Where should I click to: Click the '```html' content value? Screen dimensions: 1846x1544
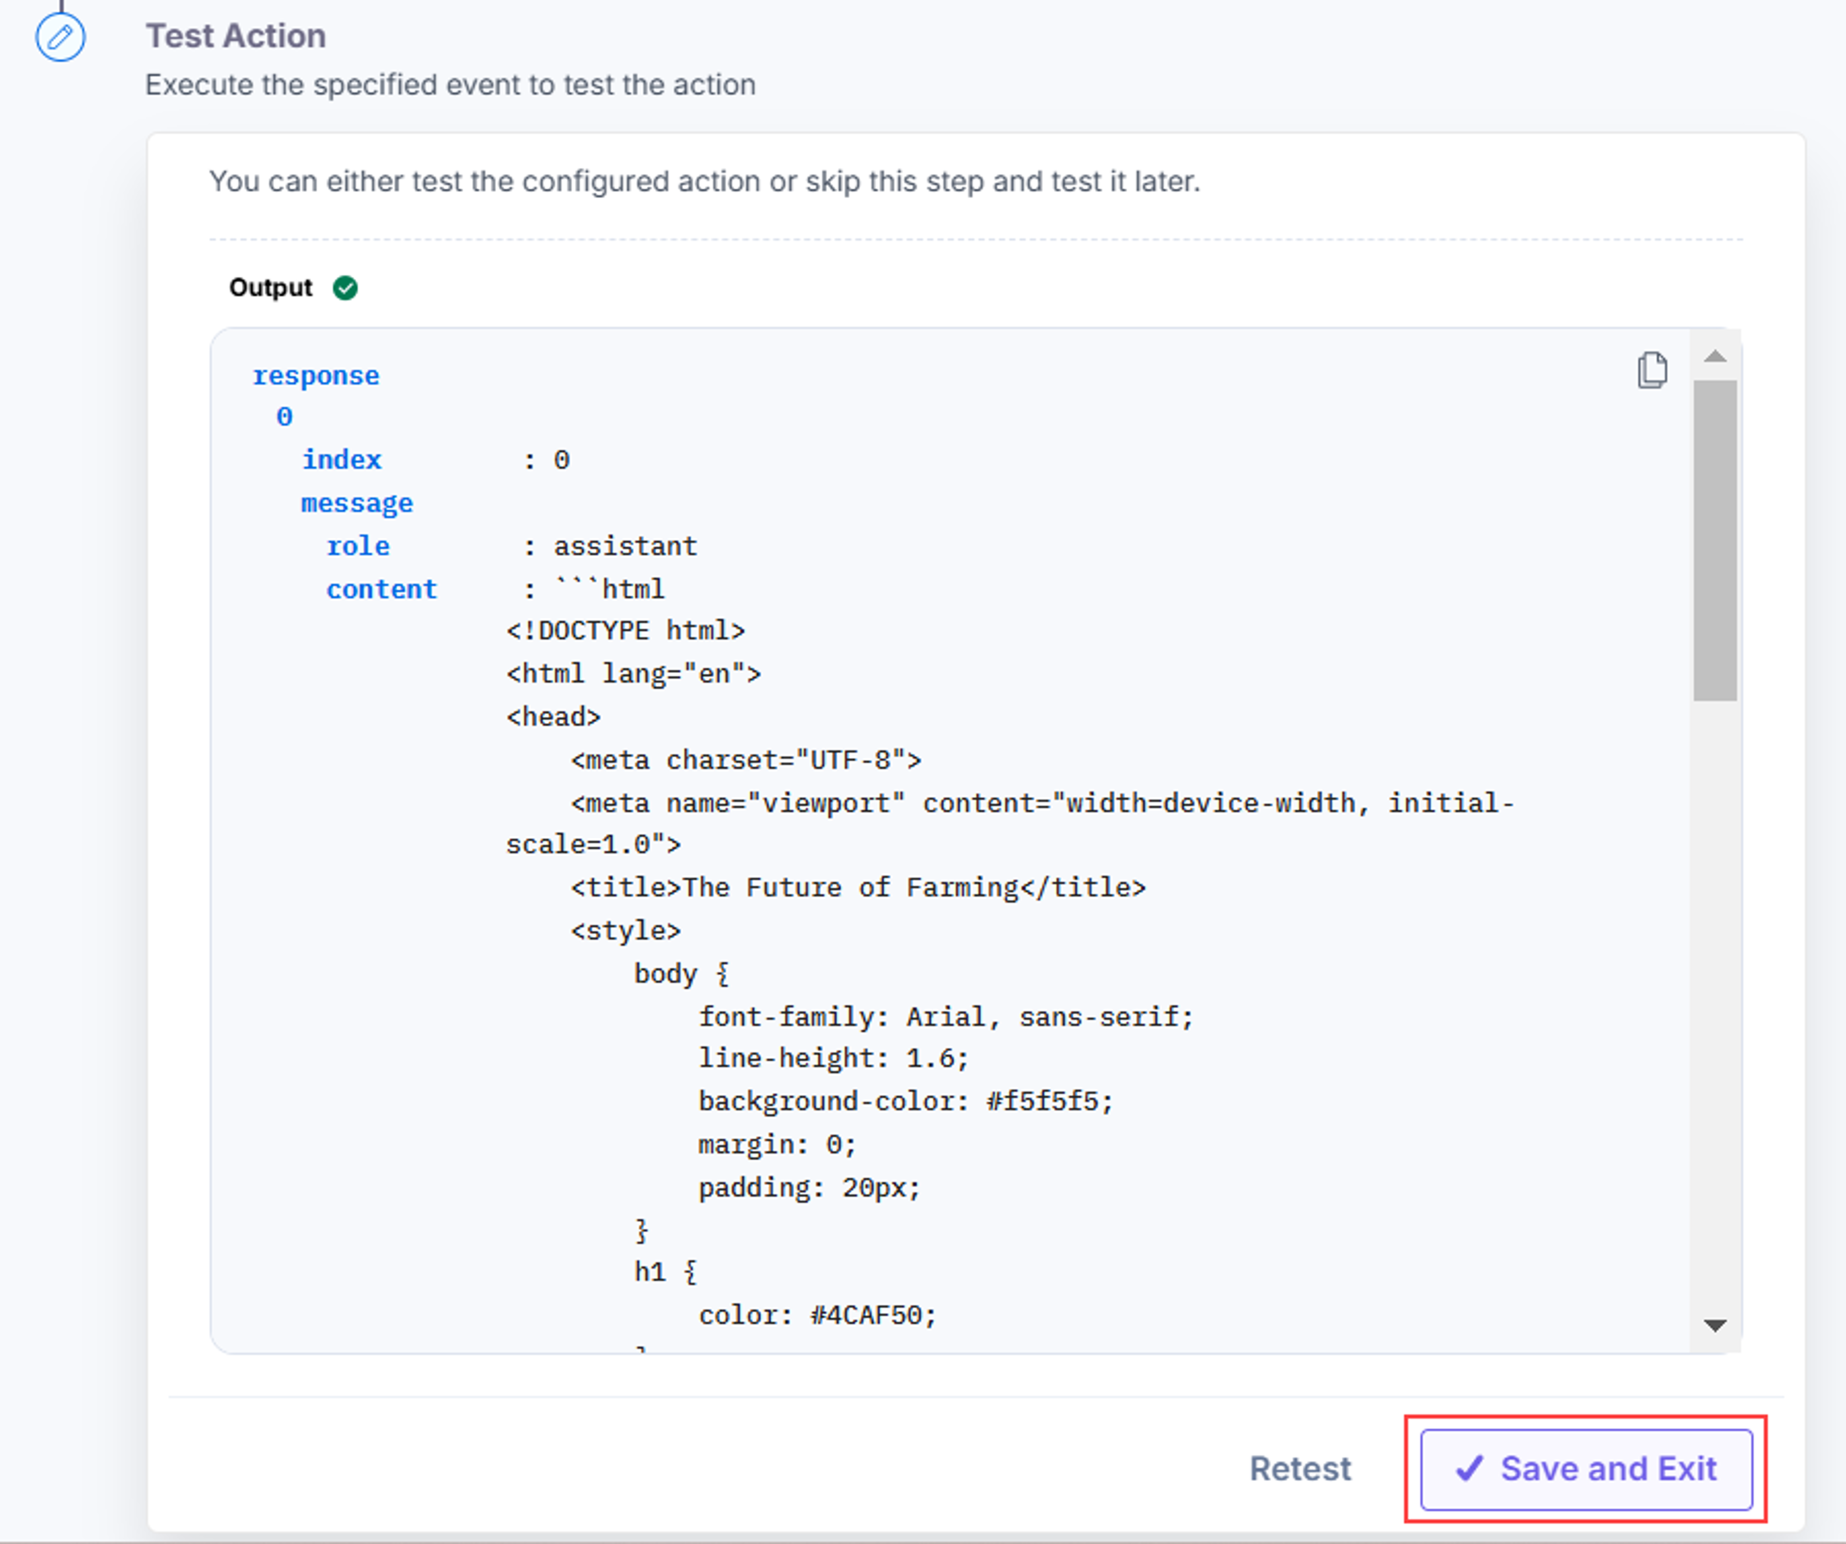point(609,589)
